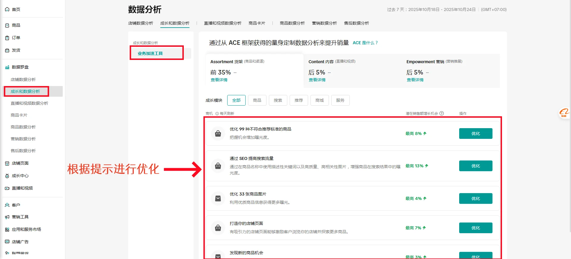Image resolution: width=571 pixels, height=259 pixels.
Task: Open the ACE 是什么? link
Action: 365,43
